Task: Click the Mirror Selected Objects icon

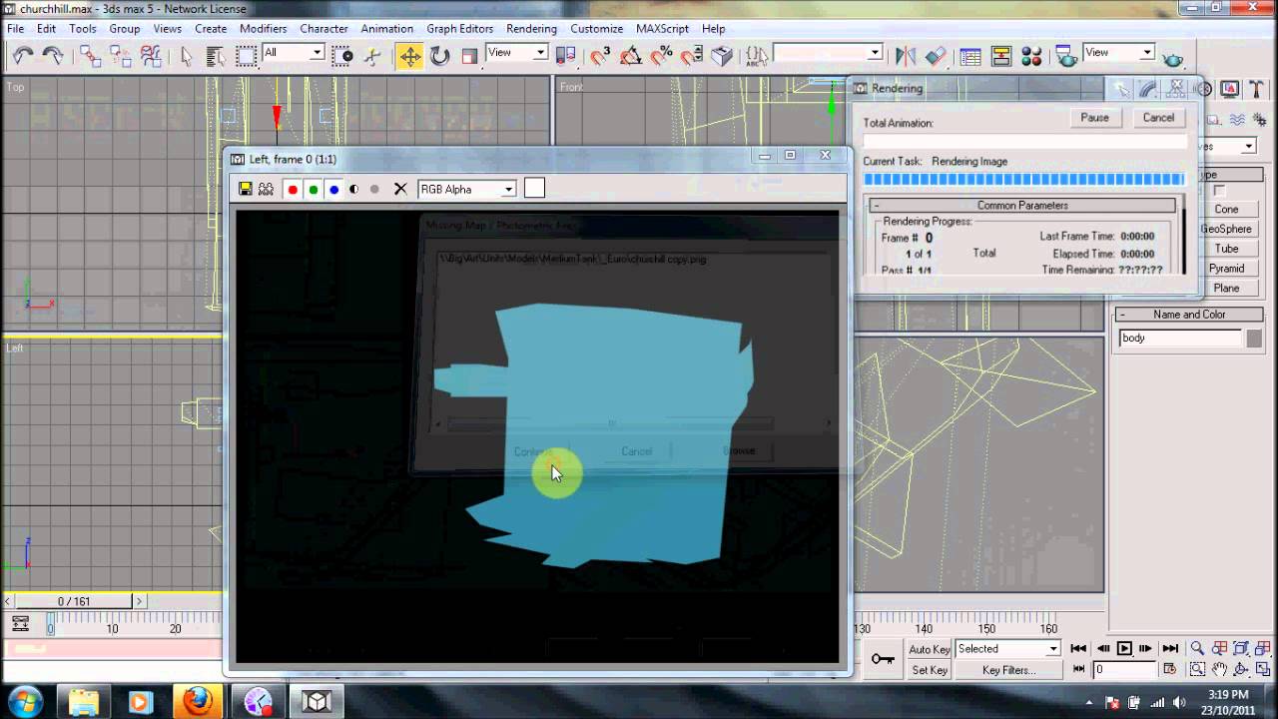Action: tap(906, 56)
